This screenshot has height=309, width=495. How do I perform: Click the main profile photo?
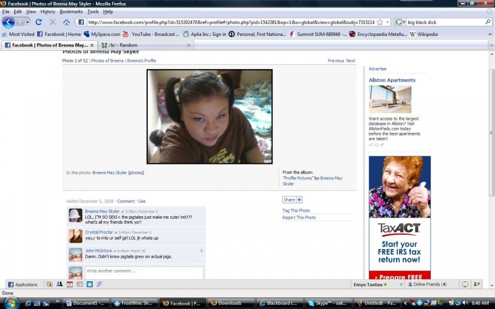(x=210, y=116)
